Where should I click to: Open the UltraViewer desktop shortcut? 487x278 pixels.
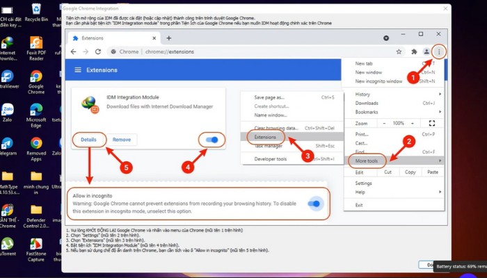[8, 79]
